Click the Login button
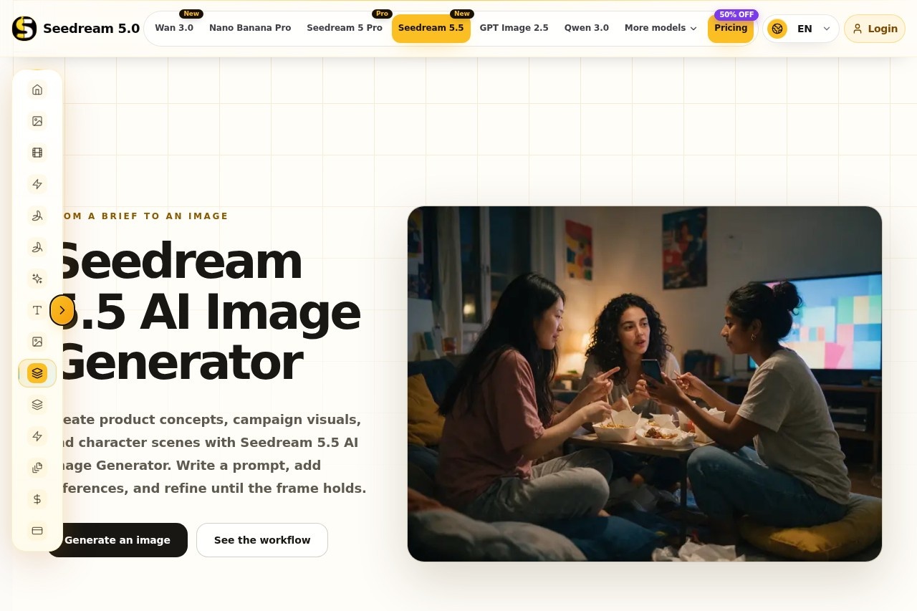The width and height of the screenshot is (917, 611). 875,29
